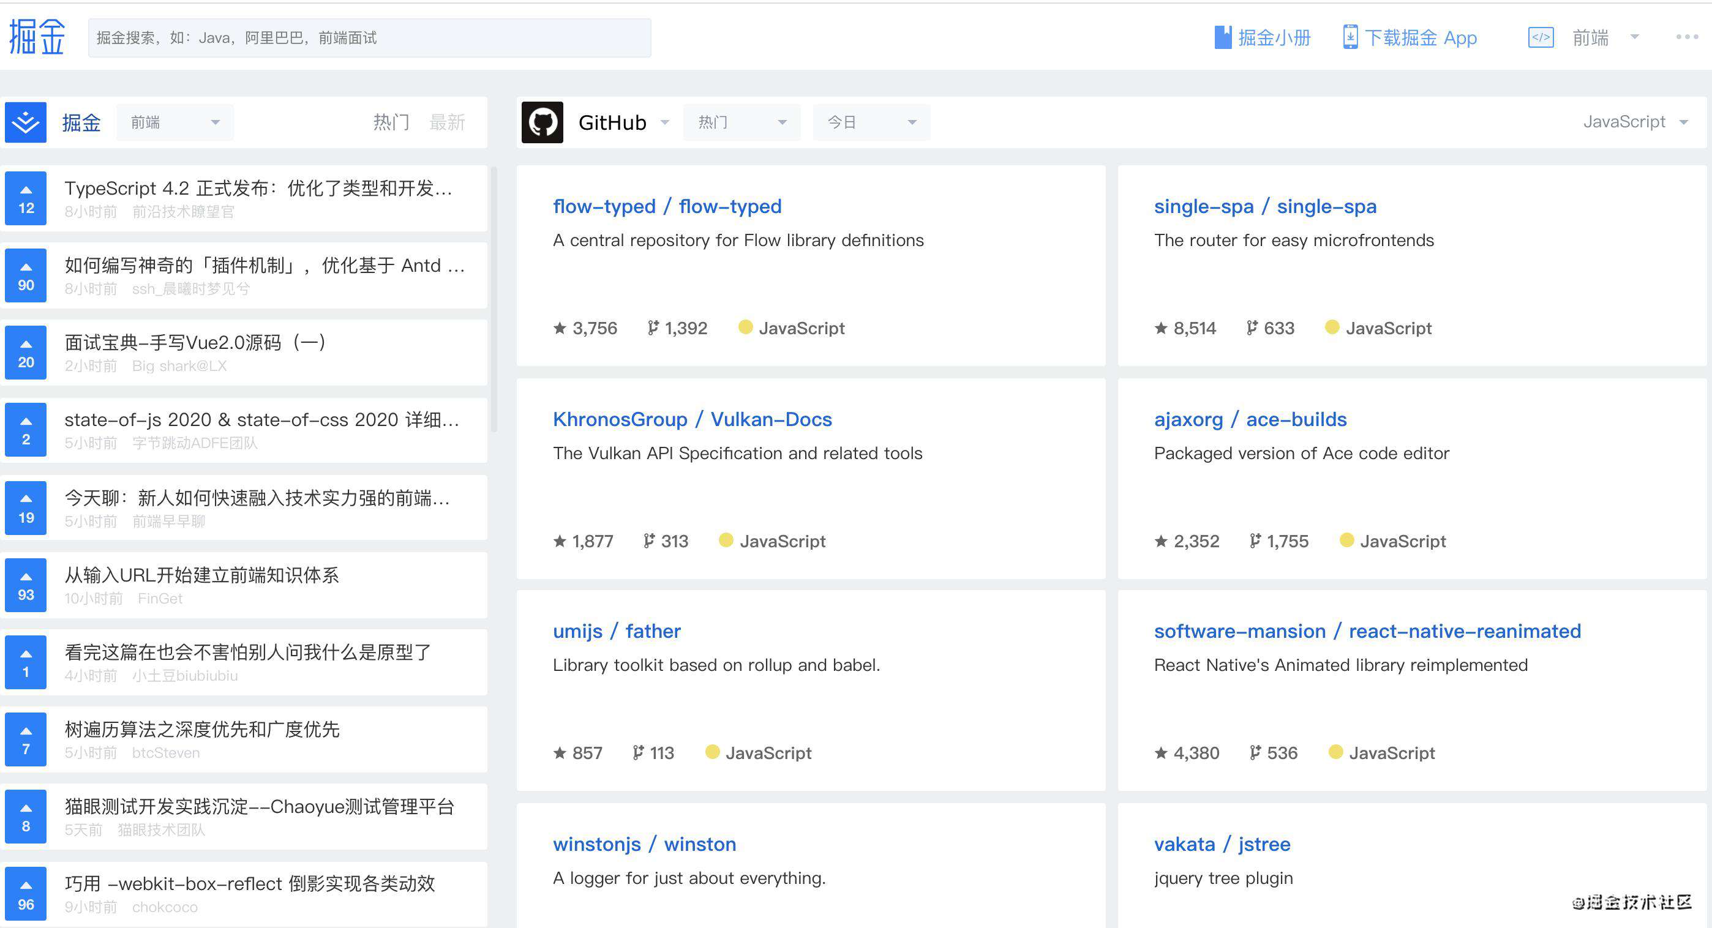Click star icon on Vulkan-Docs card

[x=560, y=541]
